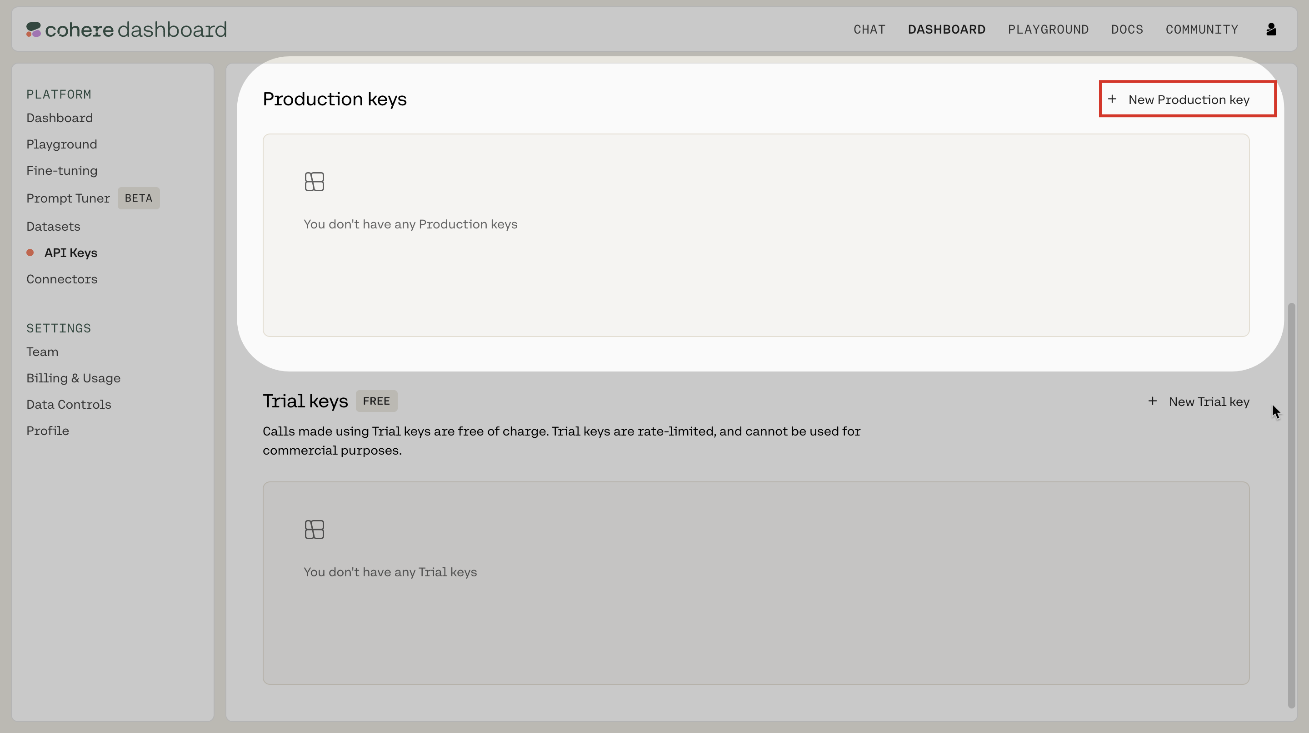
Task: Visit the COMMUNITY nav link
Action: 1201,30
